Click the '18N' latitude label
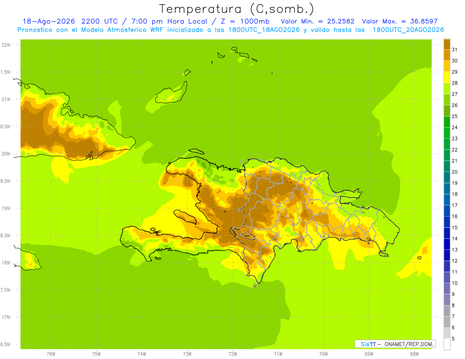This screenshot has width=465, height=359. (x=7, y=263)
